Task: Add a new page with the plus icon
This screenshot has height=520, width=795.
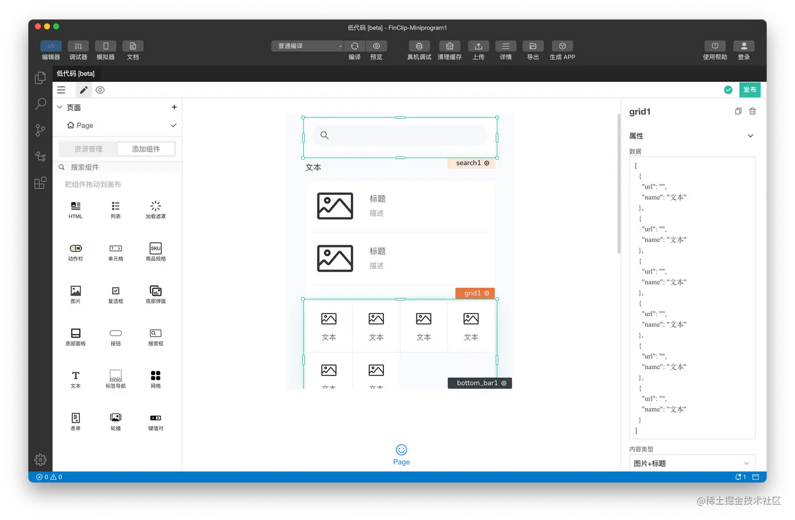Action: pyautogui.click(x=174, y=107)
